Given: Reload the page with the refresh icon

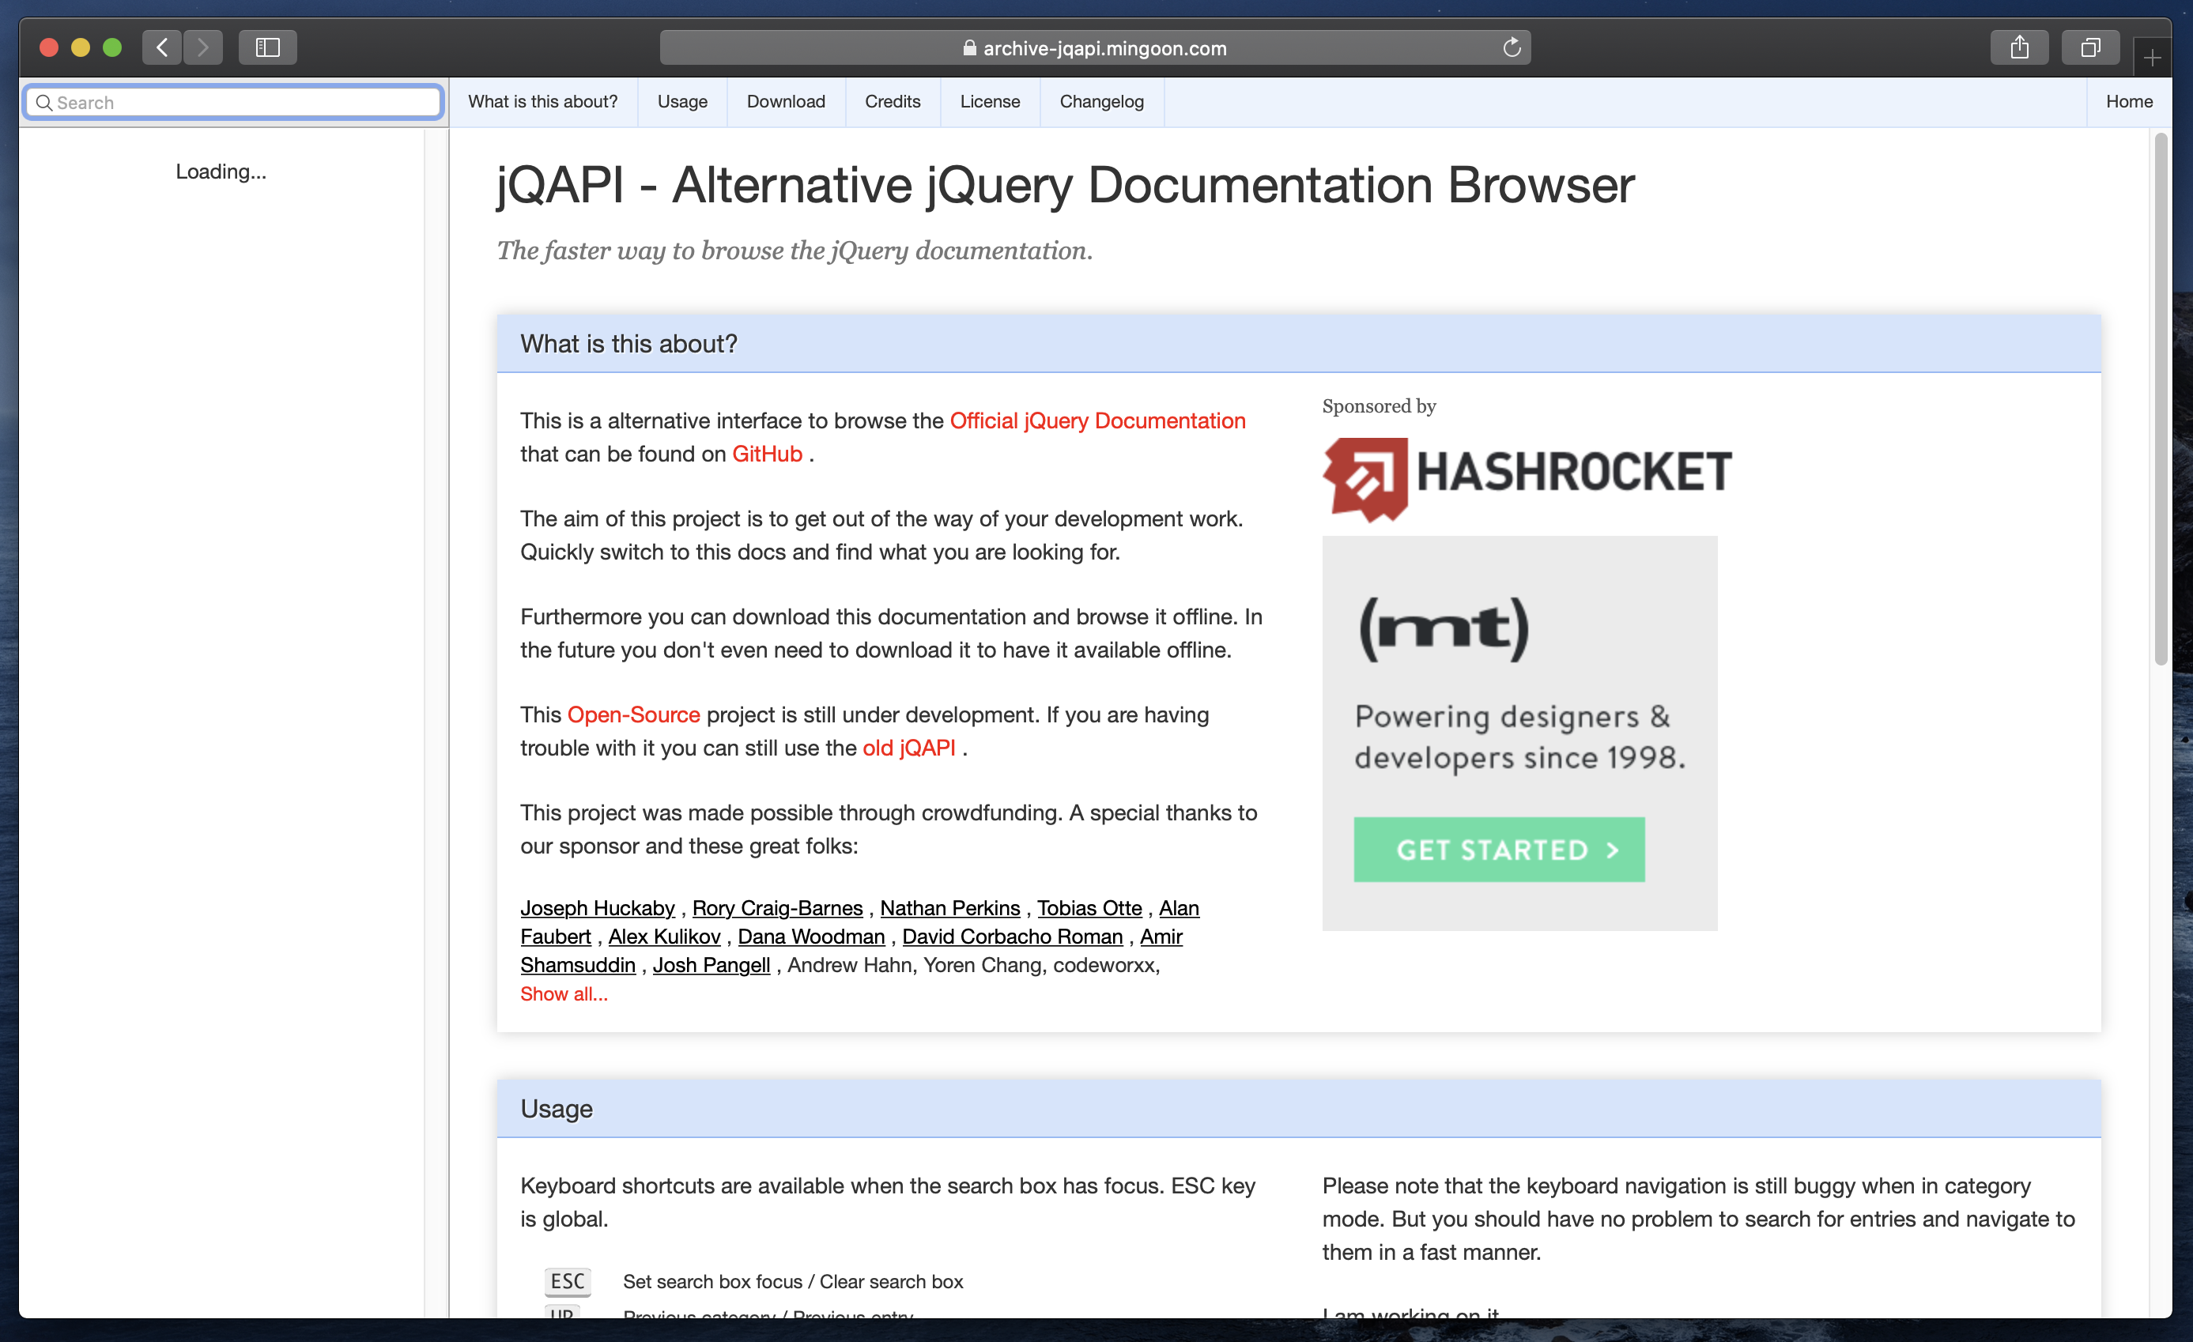Looking at the screenshot, I should [x=1512, y=47].
